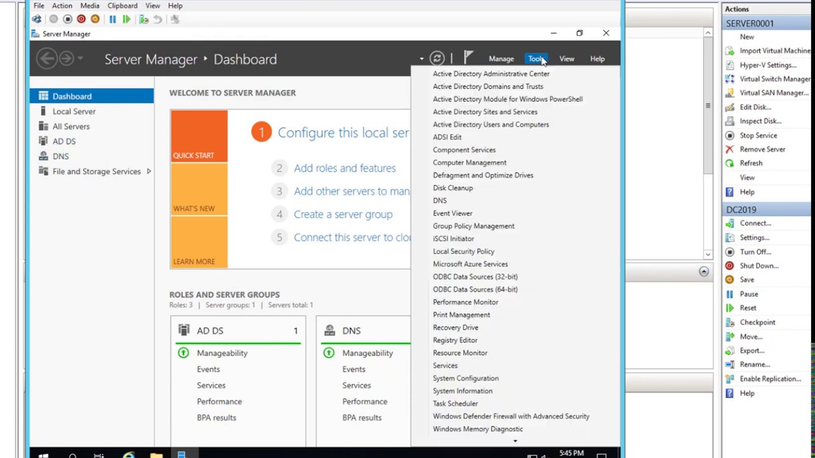815x458 pixels.
Task: Click BPA results under AD DS tile
Action: pos(216,418)
